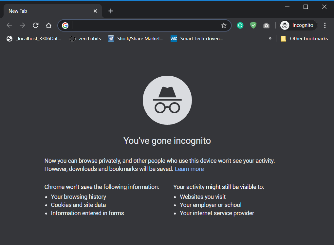
Task: Close the New Tab tab
Action: [95, 11]
